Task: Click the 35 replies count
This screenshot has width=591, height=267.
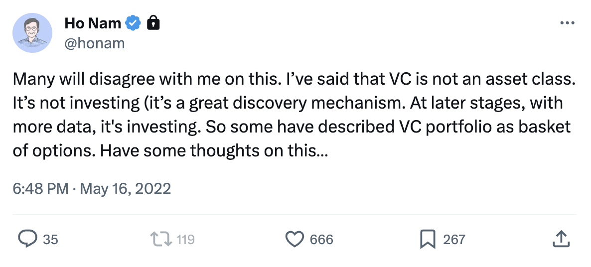Action: pyautogui.click(x=50, y=240)
